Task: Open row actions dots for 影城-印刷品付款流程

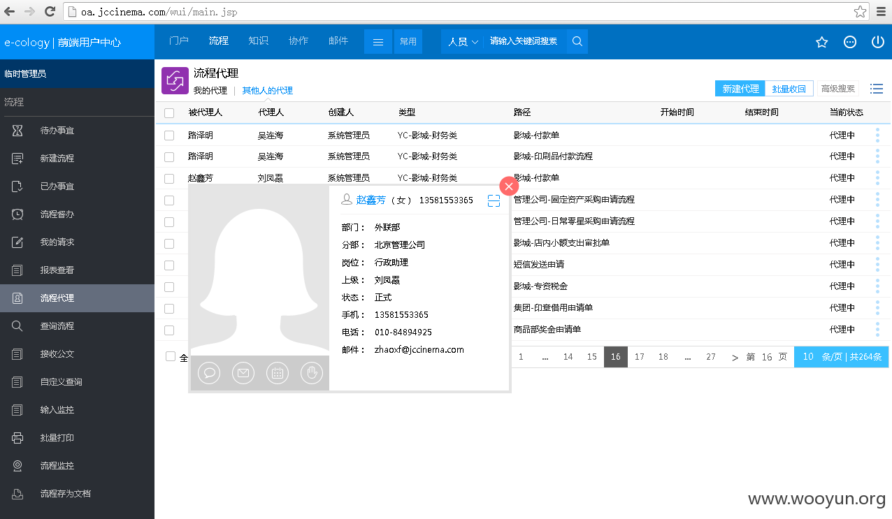Action: 878,156
